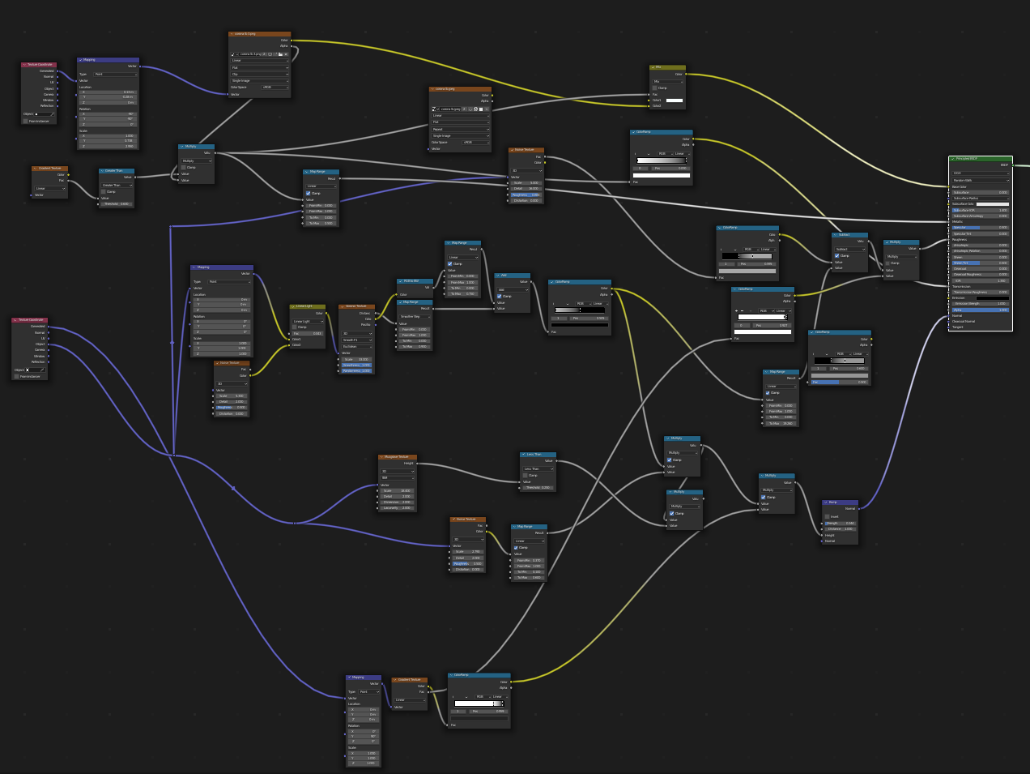This screenshot has height=774, width=1030.
Task: Click the black Emission color swatch
Action: tap(992, 298)
